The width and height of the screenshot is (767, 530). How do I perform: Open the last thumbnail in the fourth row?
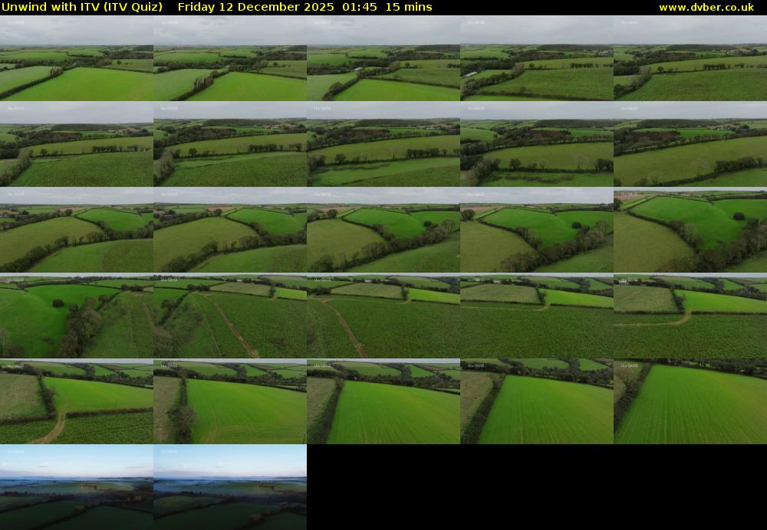click(690, 316)
